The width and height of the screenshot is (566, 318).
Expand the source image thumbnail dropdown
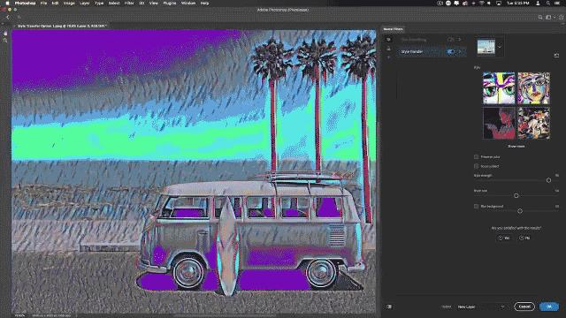[500, 47]
